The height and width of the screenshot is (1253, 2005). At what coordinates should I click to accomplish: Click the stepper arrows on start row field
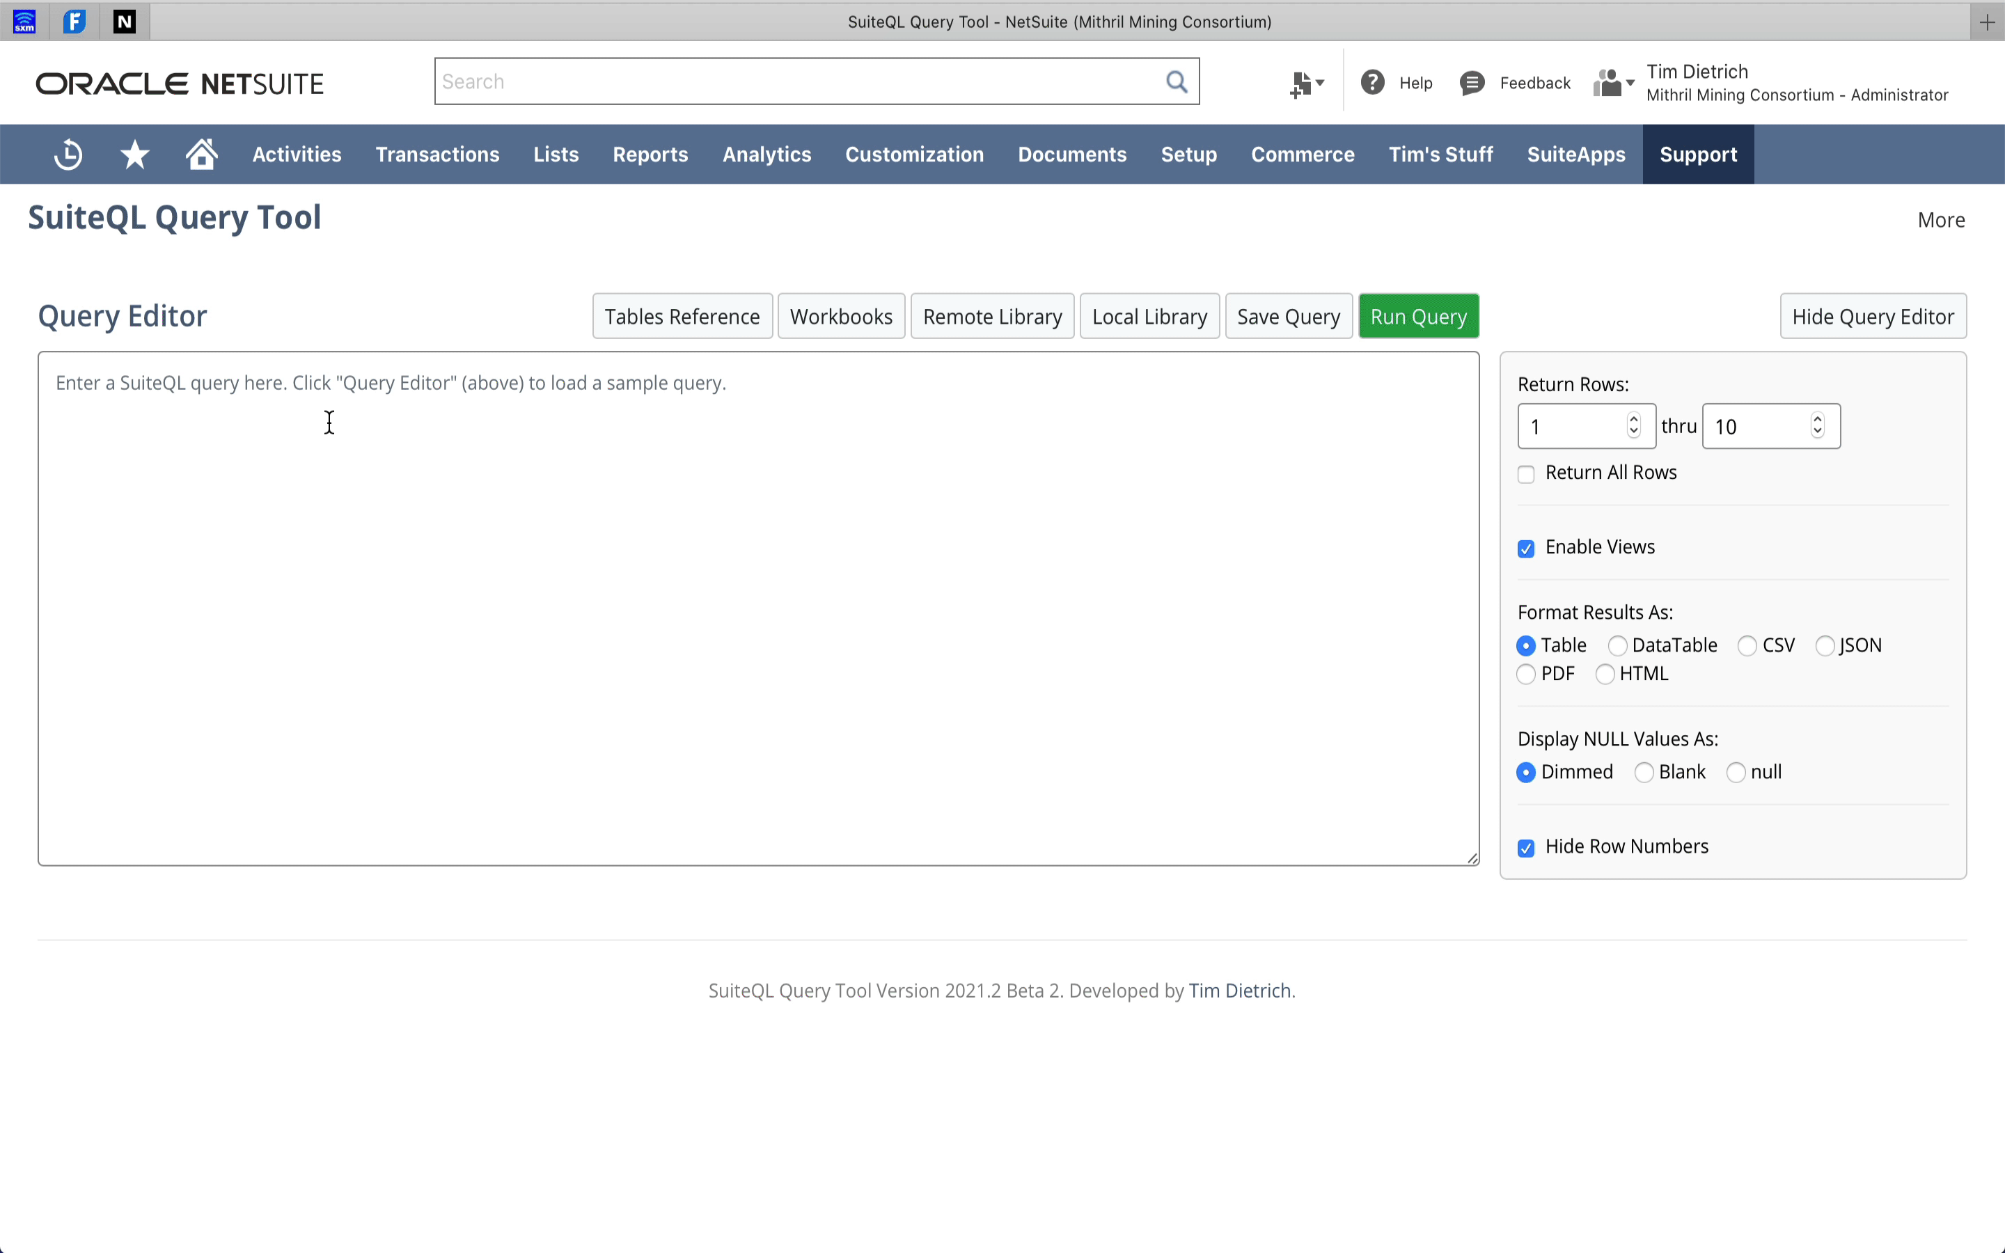[1633, 425]
